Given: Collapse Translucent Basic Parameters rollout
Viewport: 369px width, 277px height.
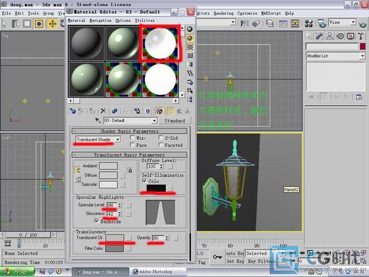Looking at the screenshot, I should (x=129, y=155).
